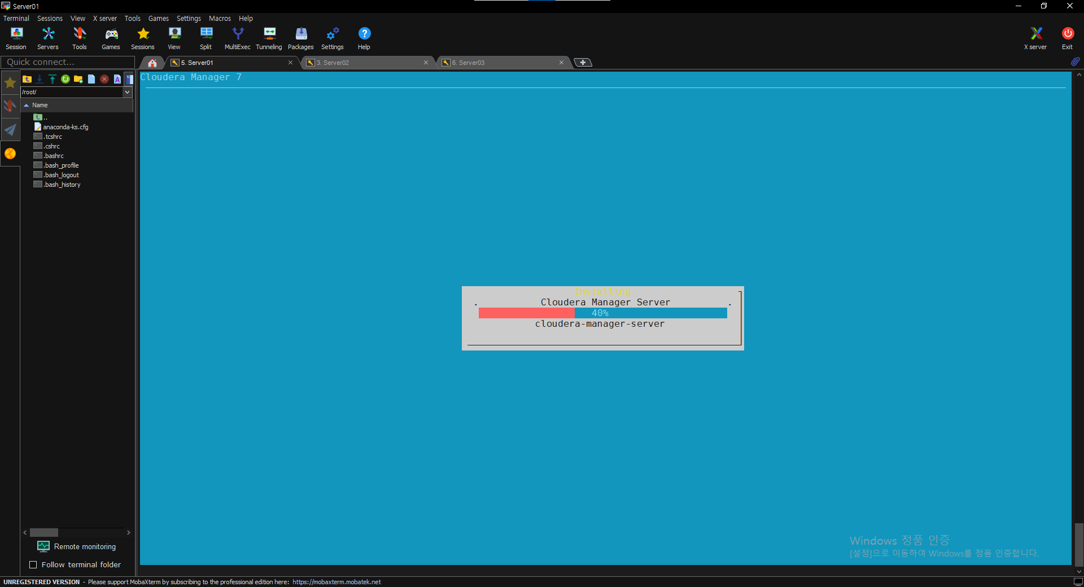Open the Games menu
Viewport: 1084px width, 587px height.
tap(159, 19)
